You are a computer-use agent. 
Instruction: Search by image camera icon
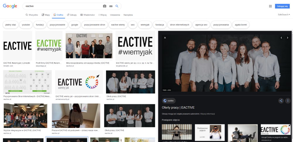tap(105, 6)
